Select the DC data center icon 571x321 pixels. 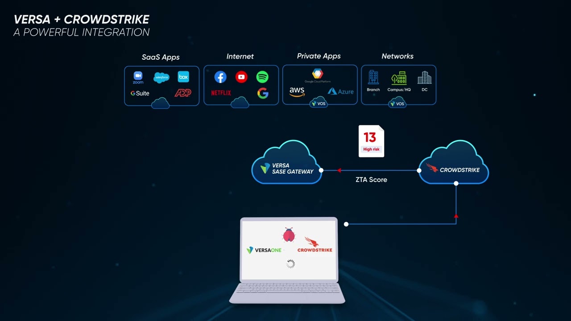point(424,79)
